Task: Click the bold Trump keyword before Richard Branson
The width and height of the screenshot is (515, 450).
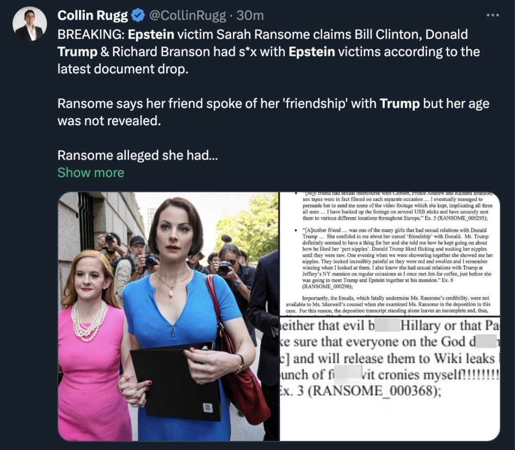Action: [x=77, y=52]
